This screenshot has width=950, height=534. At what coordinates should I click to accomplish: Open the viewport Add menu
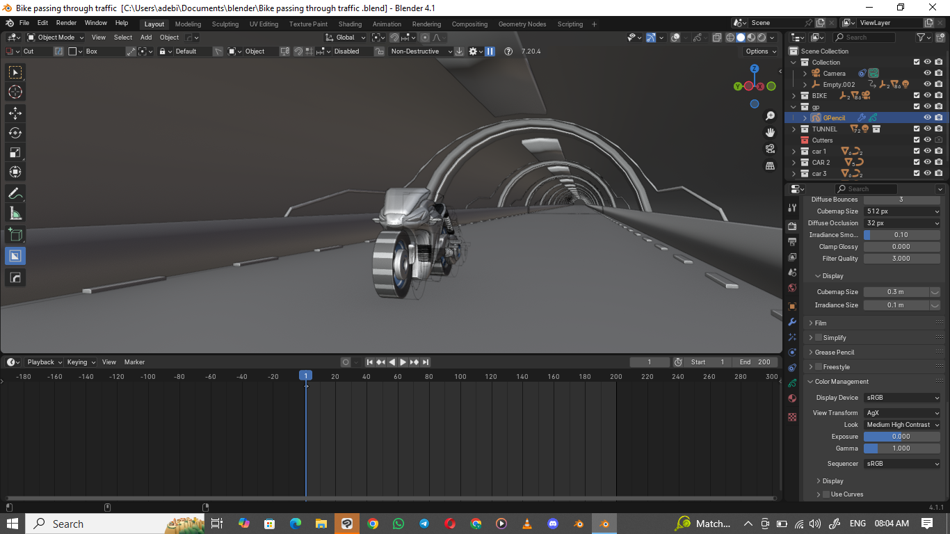point(146,38)
